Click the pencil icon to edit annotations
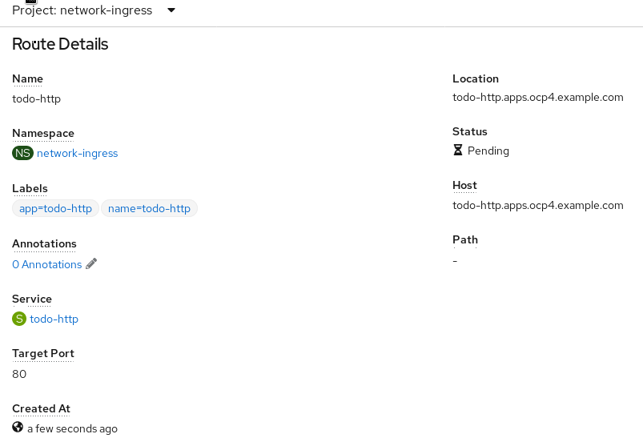Image resolution: width=643 pixels, height=442 pixels. (91, 264)
